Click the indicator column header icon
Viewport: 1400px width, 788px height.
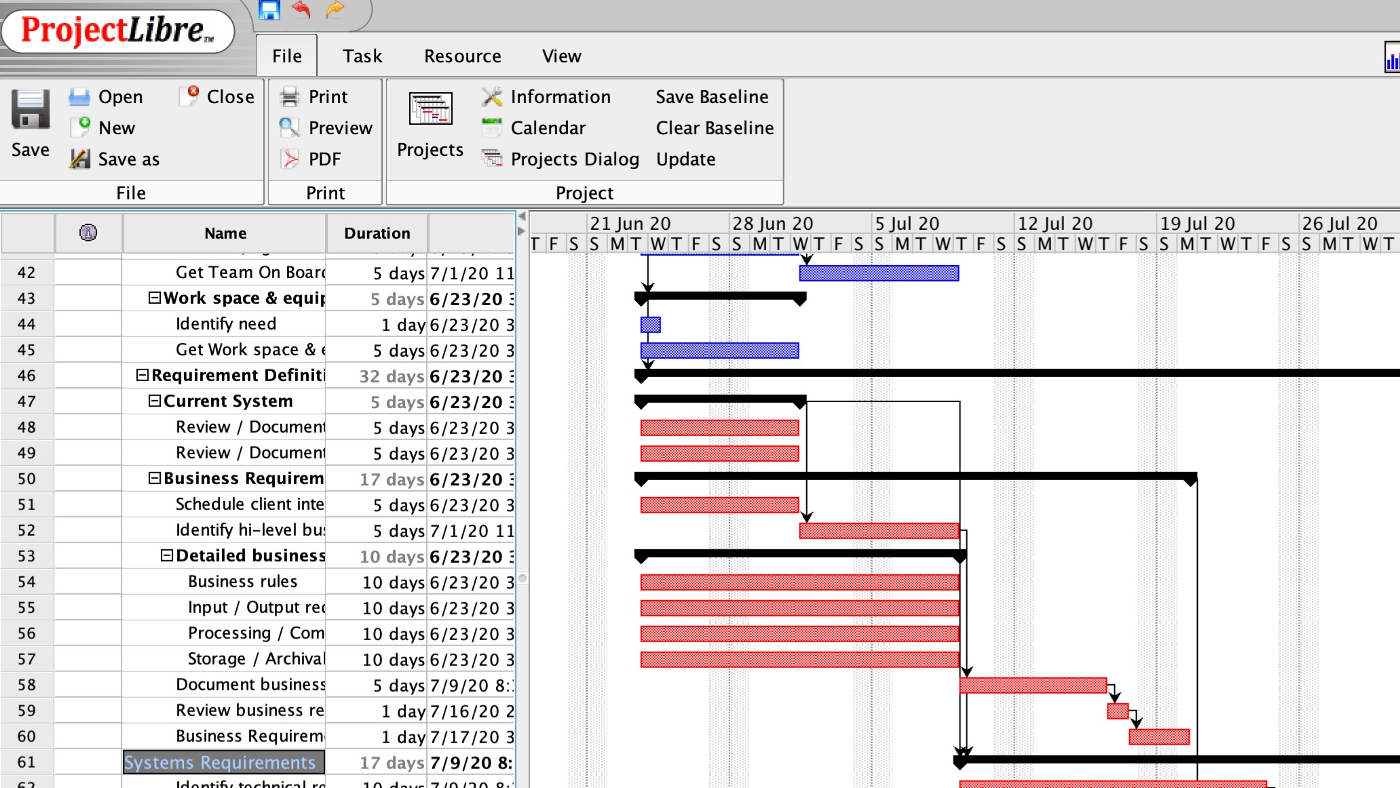point(88,233)
